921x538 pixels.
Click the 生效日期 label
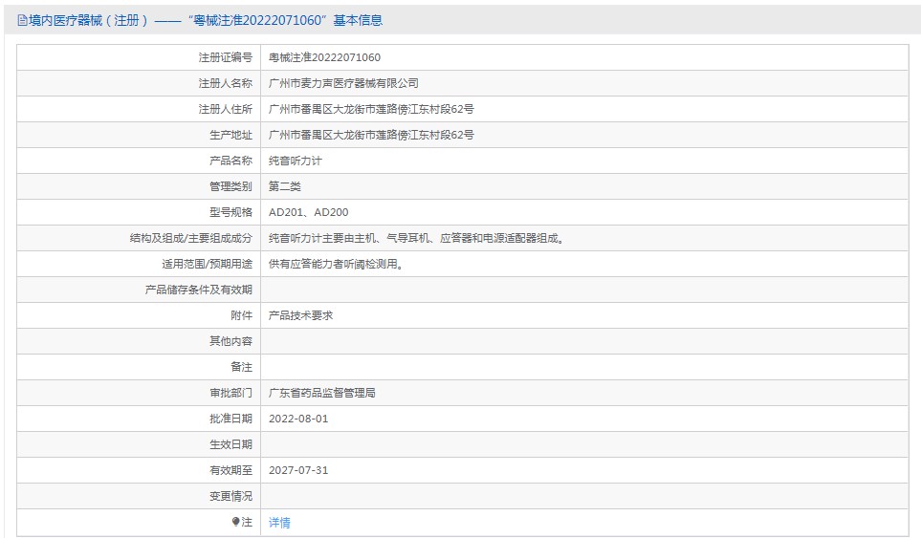coord(230,444)
